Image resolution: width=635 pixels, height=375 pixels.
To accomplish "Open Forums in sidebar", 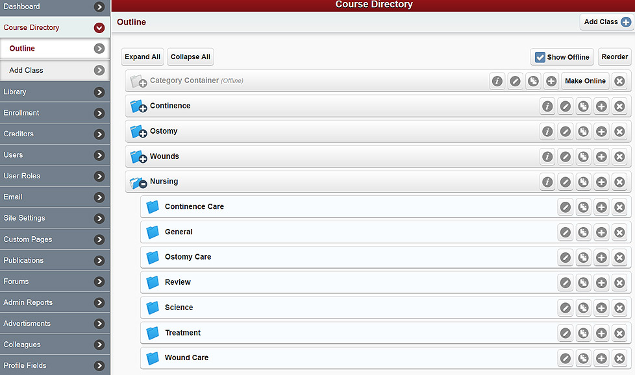I will coord(55,282).
